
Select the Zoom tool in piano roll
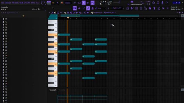click(85, 13)
